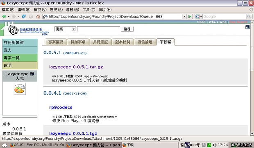The image size is (254, 148).
Task: Click the greyed-out Stop loading icon
Action: [31, 16]
